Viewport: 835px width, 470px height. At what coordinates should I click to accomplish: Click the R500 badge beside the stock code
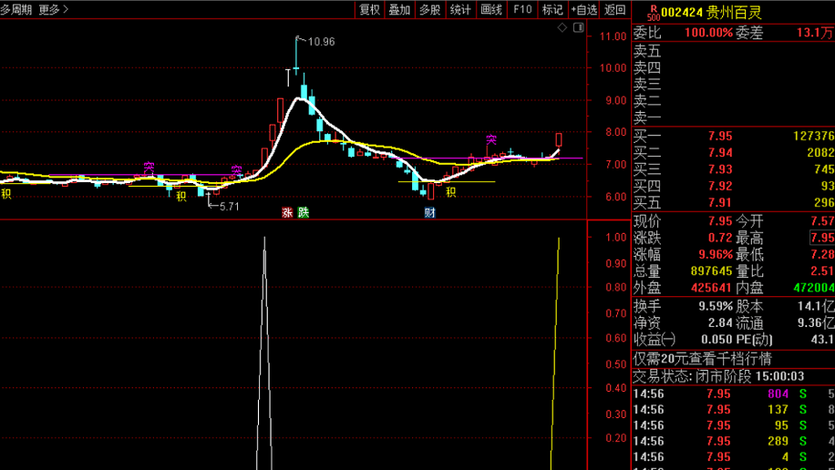(x=653, y=13)
